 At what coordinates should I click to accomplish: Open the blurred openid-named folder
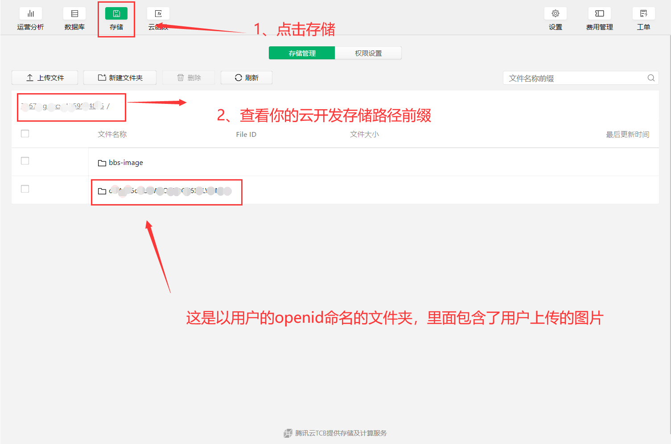click(x=170, y=191)
